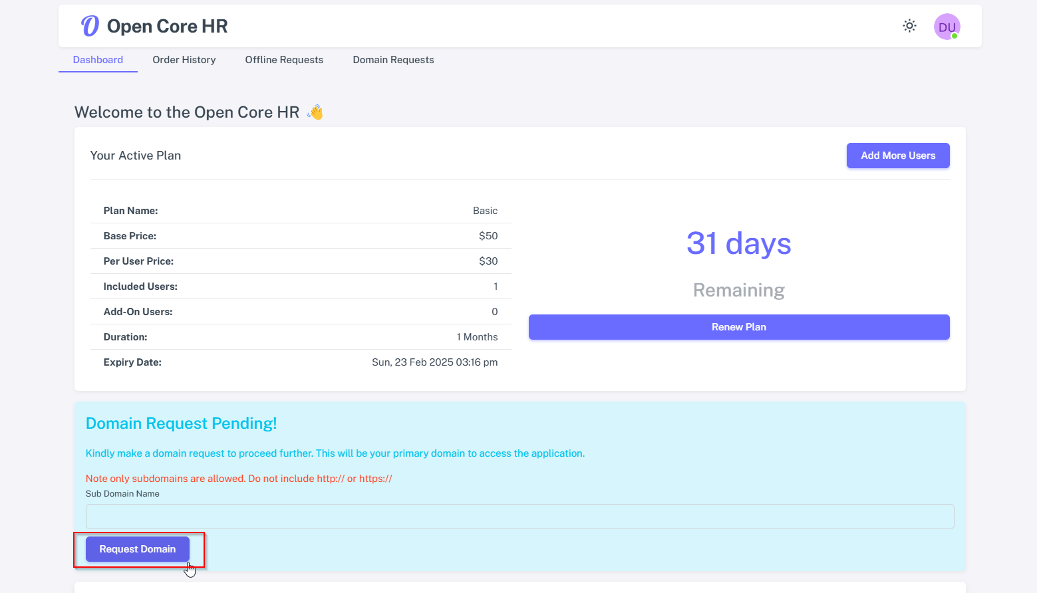Click the $50 Base Price value

[x=488, y=236]
